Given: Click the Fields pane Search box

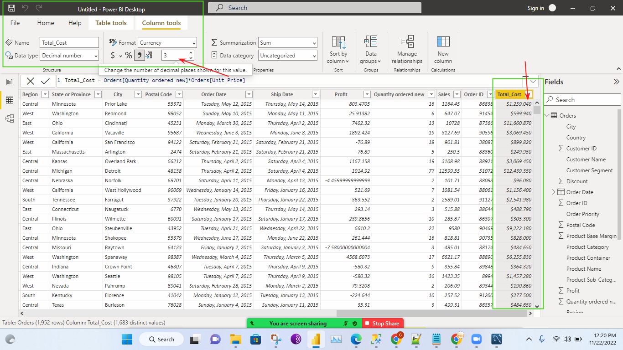Looking at the screenshot, I should pyautogui.click(x=582, y=100).
